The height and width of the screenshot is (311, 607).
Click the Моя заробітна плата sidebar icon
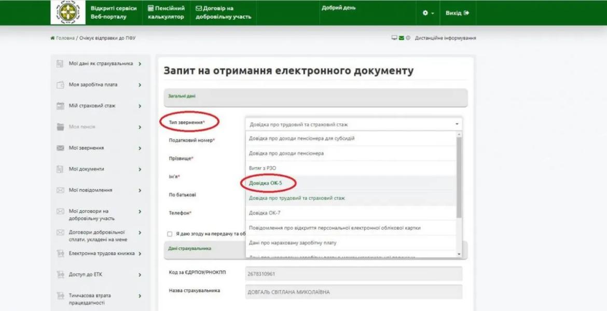pos(60,85)
